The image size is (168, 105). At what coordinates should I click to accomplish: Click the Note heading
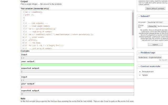click(x=23, y=99)
